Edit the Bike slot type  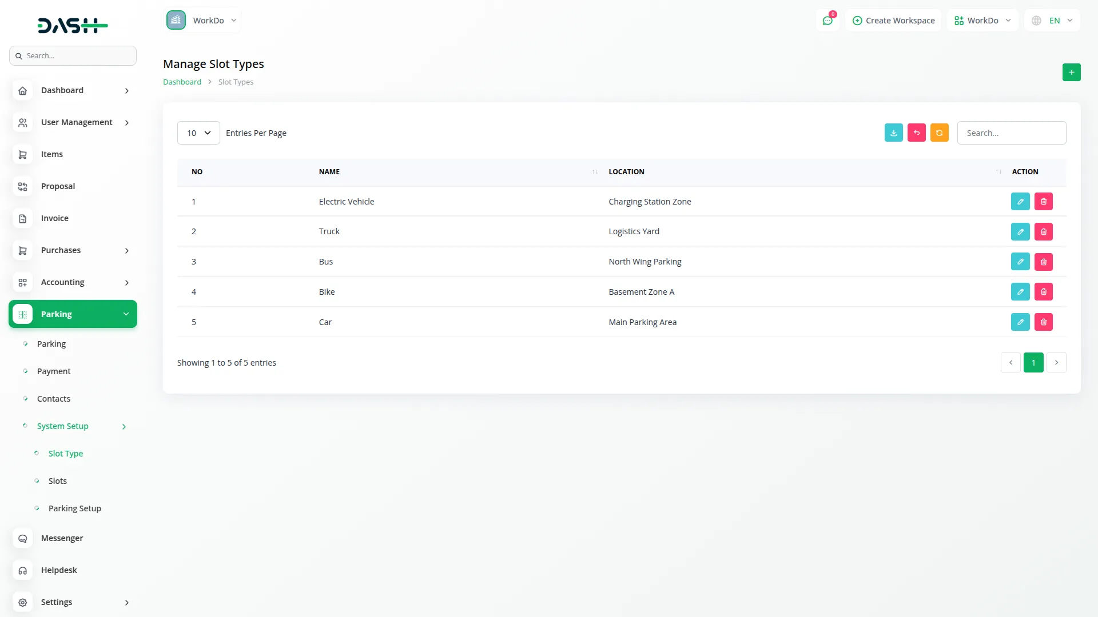pyautogui.click(x=1020, y=292)
